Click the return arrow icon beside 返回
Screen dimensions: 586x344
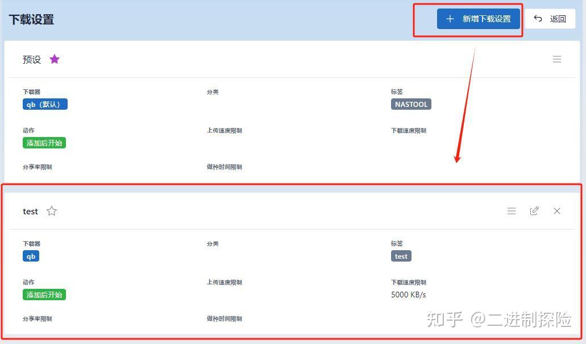[x=538, y=18]
